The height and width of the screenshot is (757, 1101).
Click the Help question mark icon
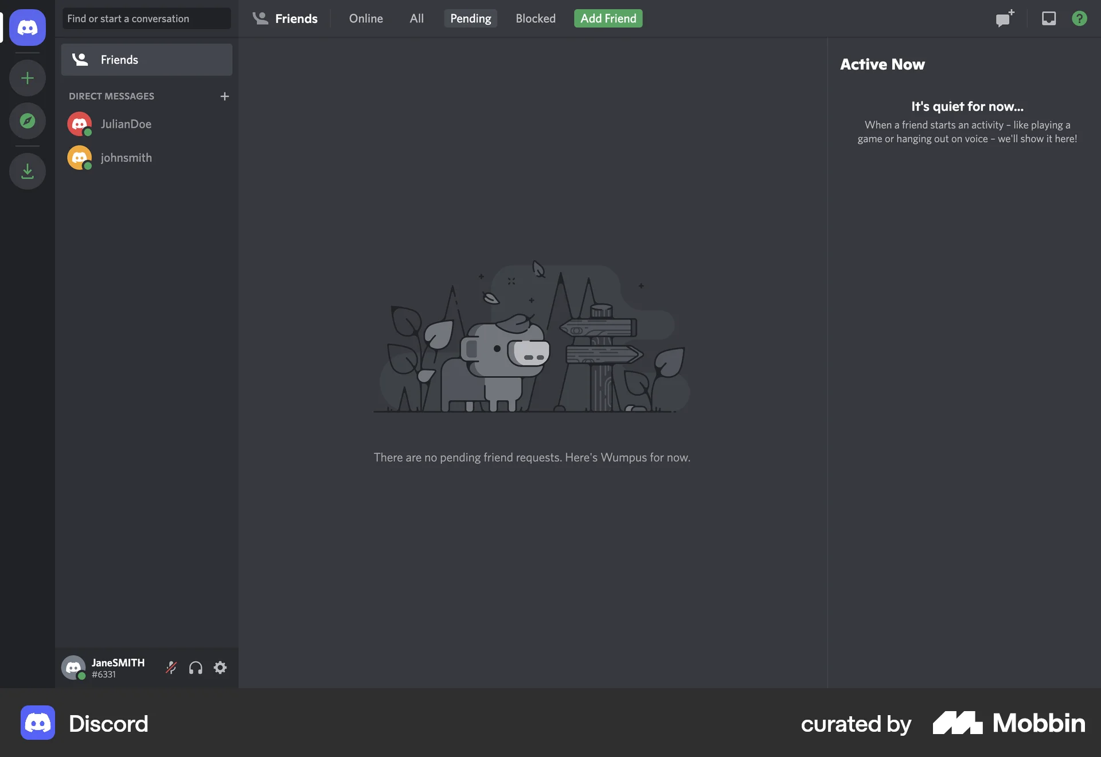pos(1080,18)
